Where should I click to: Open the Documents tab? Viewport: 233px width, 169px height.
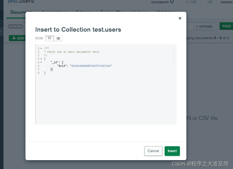pyautogui.click(x=21, y=12)
